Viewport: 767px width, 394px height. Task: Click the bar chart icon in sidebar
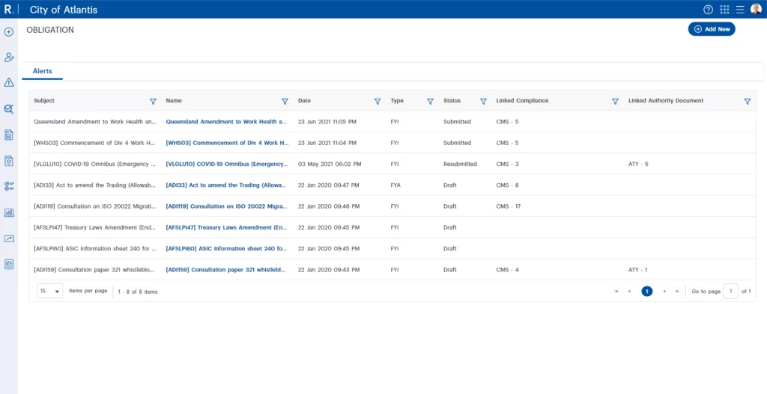coord(9,212)
